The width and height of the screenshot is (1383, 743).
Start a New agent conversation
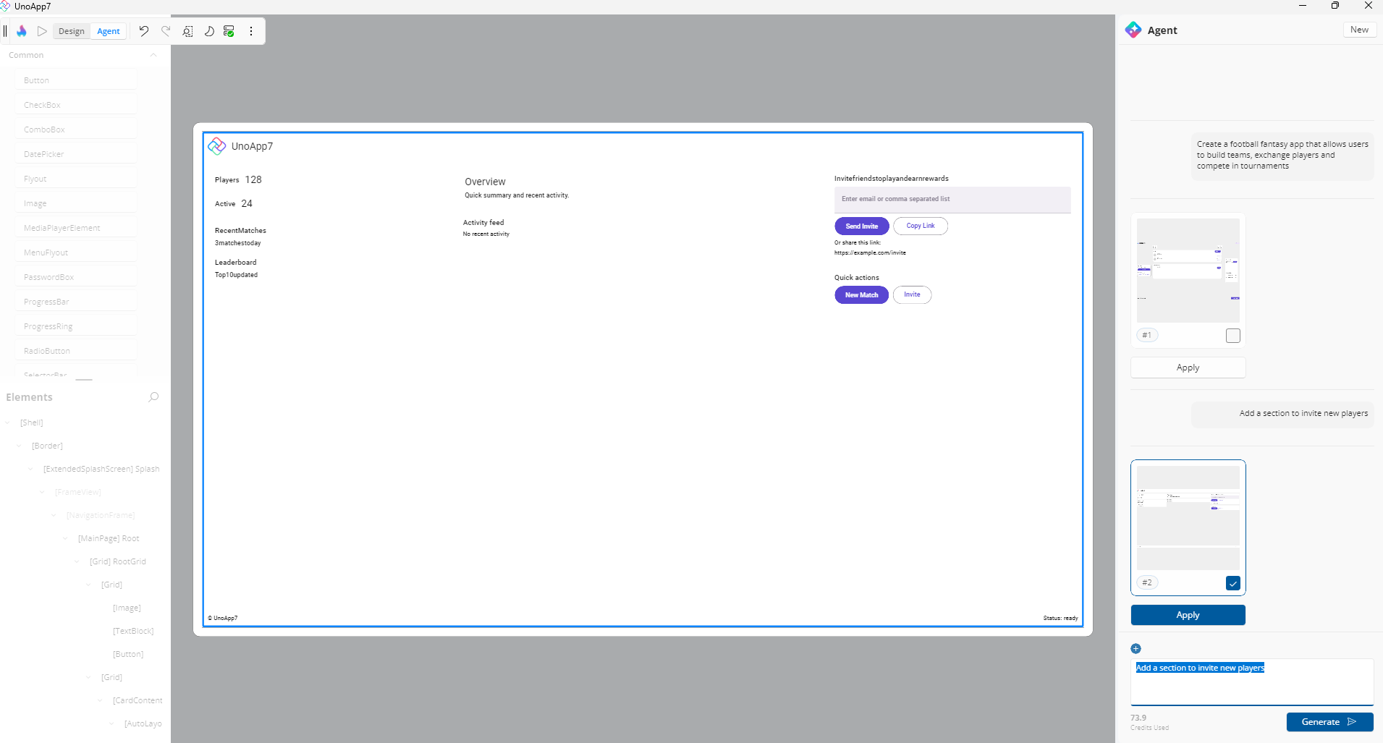1358,30
